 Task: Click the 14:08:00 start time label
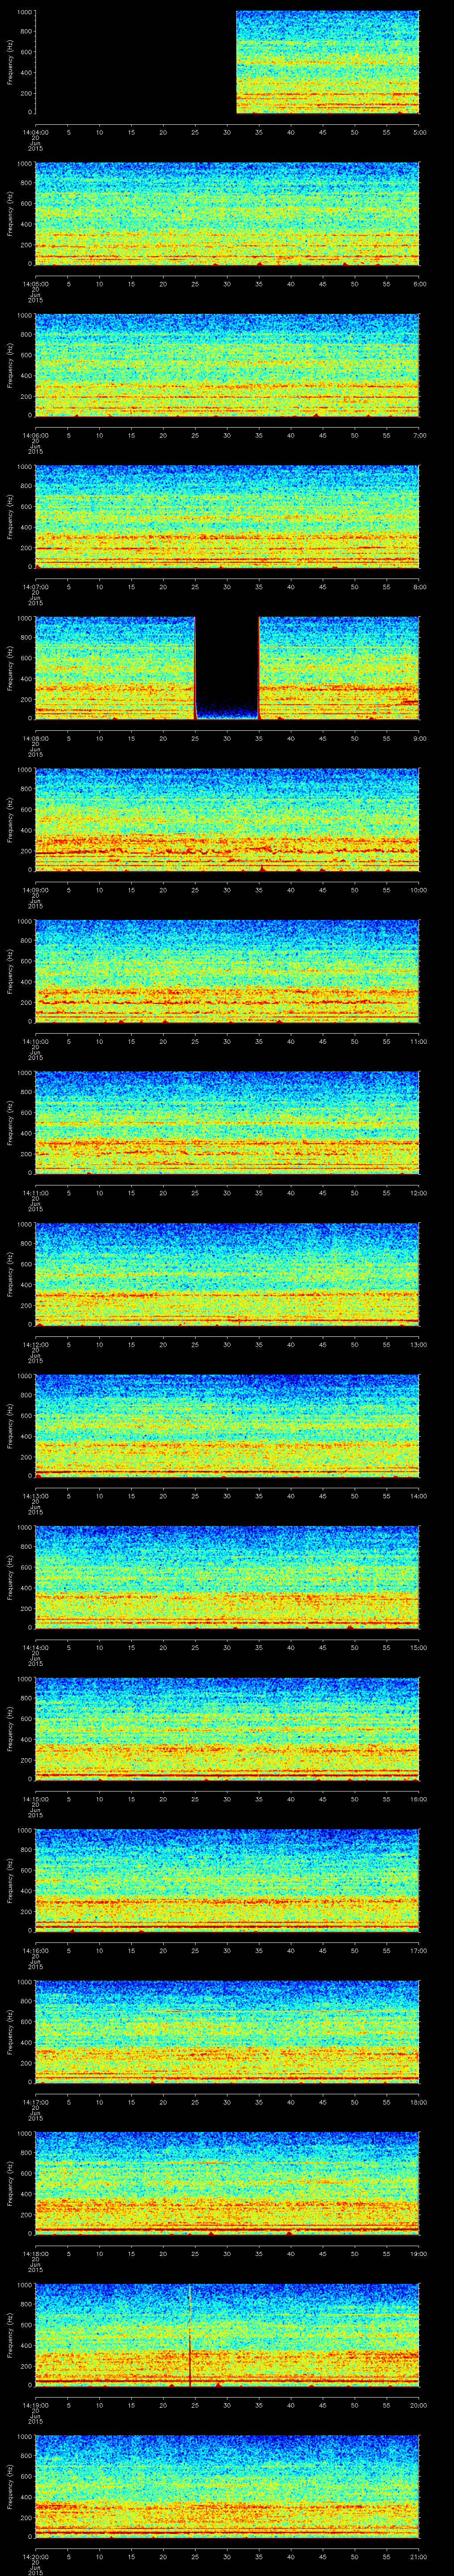[x=36, y=738]
